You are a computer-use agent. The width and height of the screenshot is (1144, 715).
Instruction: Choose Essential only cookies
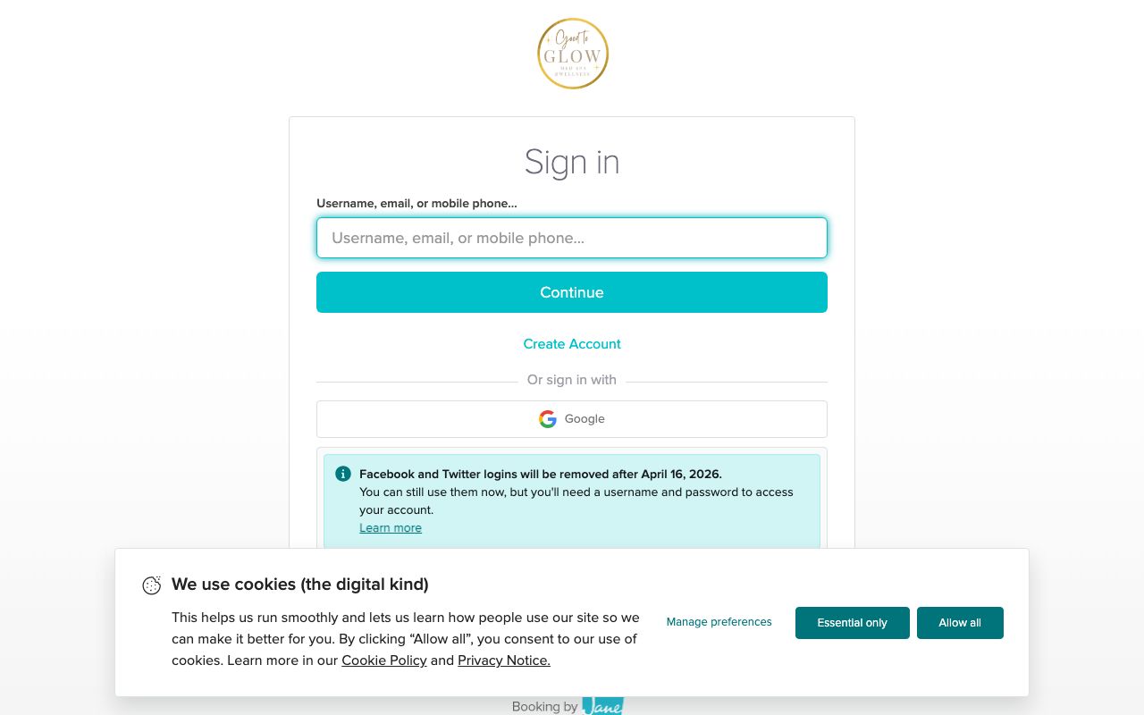click(x=852, y=623)
